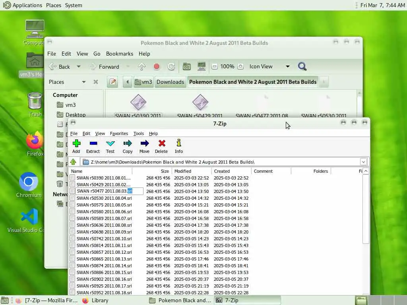The width and height of the screenshot is (407, 305).
Task: Open the Back history dropdown arrow
Action: click(x=78, y=67)
